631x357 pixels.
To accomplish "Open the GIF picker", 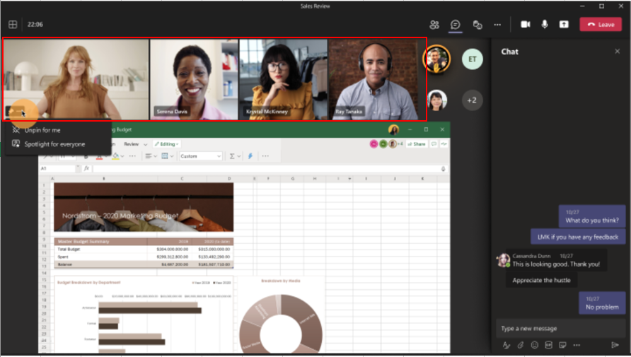I will [548, 345].
